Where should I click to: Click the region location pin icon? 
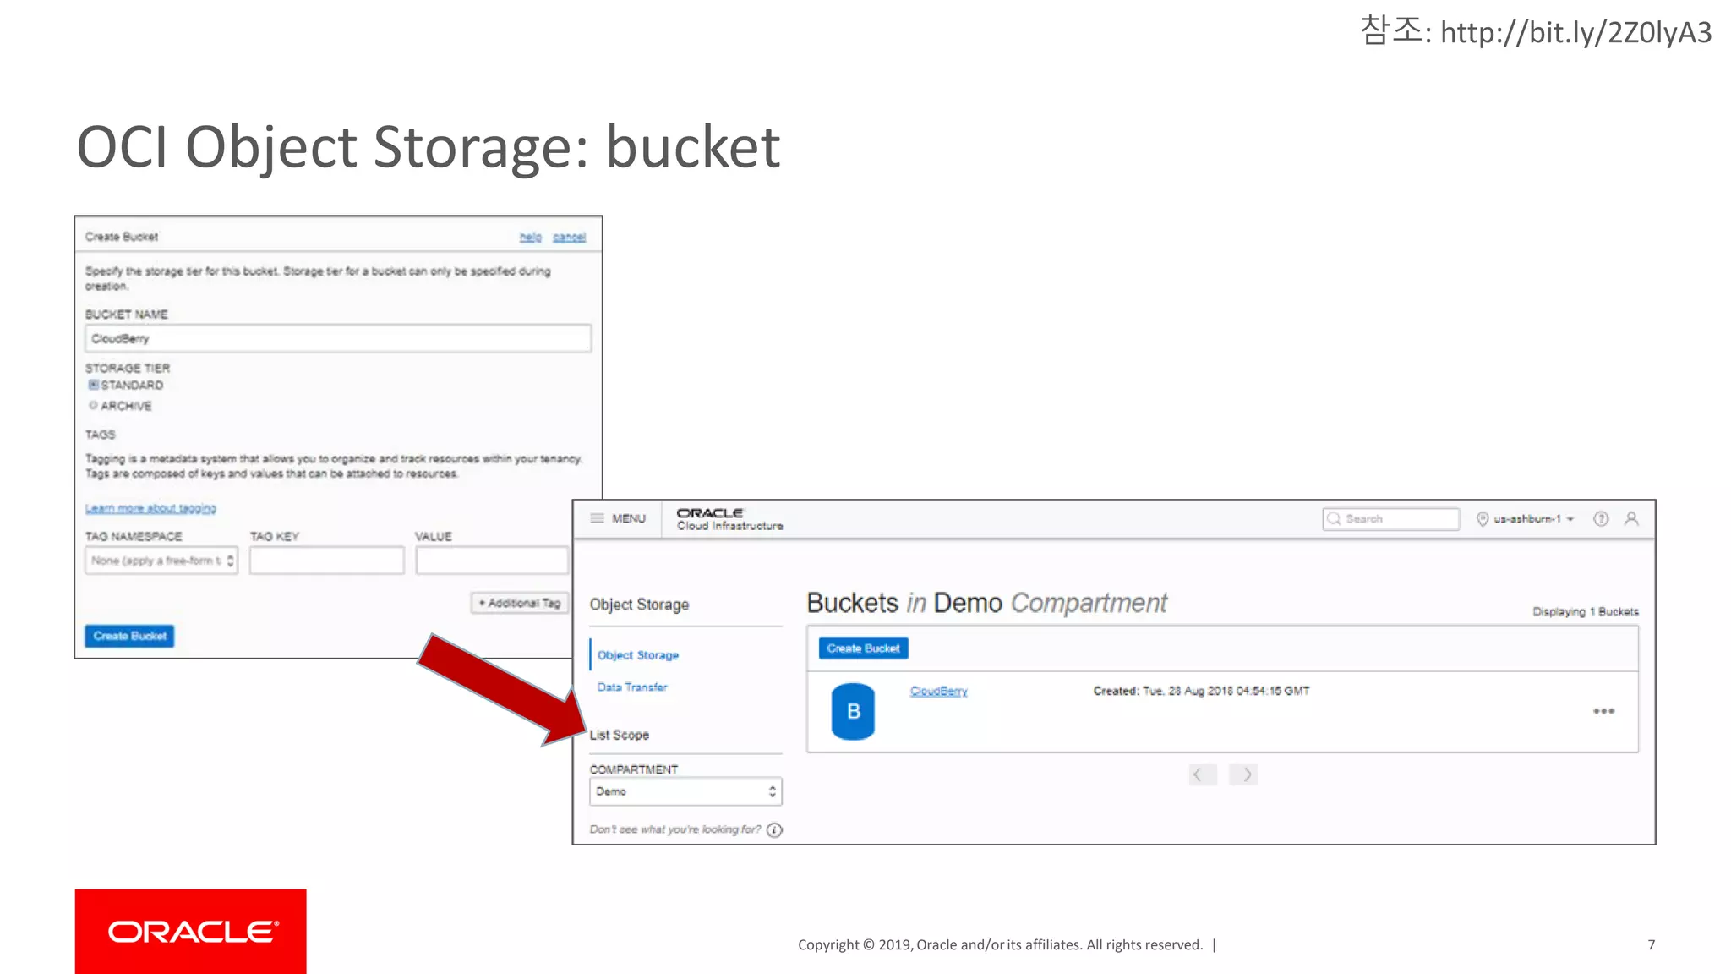(x=1482, y=519)
